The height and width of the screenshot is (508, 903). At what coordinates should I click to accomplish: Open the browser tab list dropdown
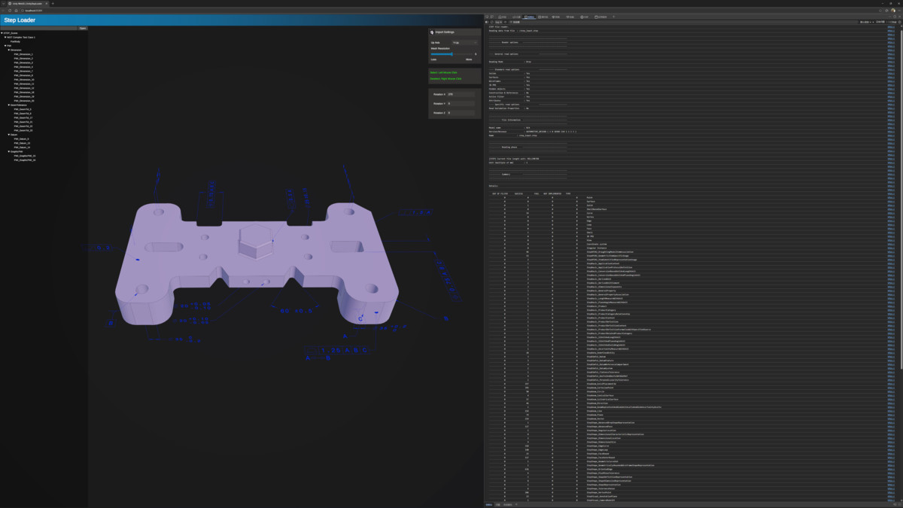(x=4, y=4)
